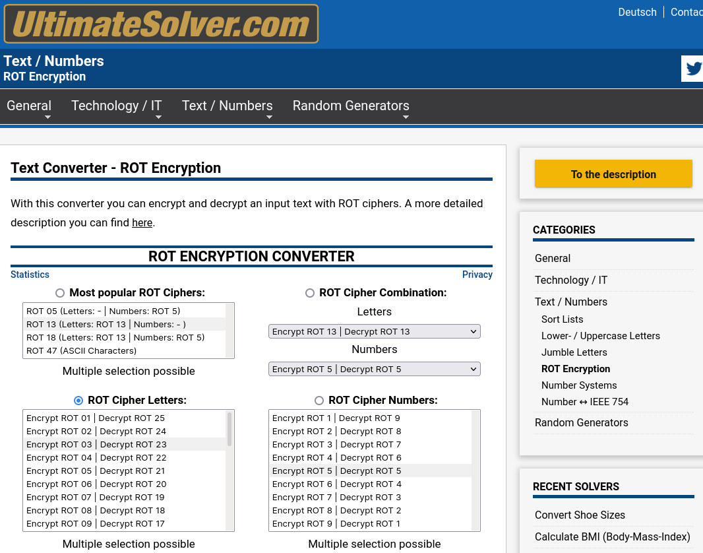
Task: Select Encrypt ROT 03 | Decrypt ROT 23
Action: [x=124, y=445]
